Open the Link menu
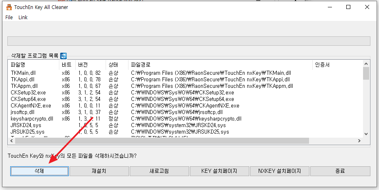This screenshot has height=190, width=379. click(x=23, y=18)
